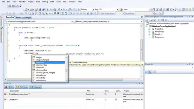This screenshot has width=194, height=109.
Task: Select the 'Invalid expression term' error row
Action: (74, 95)
